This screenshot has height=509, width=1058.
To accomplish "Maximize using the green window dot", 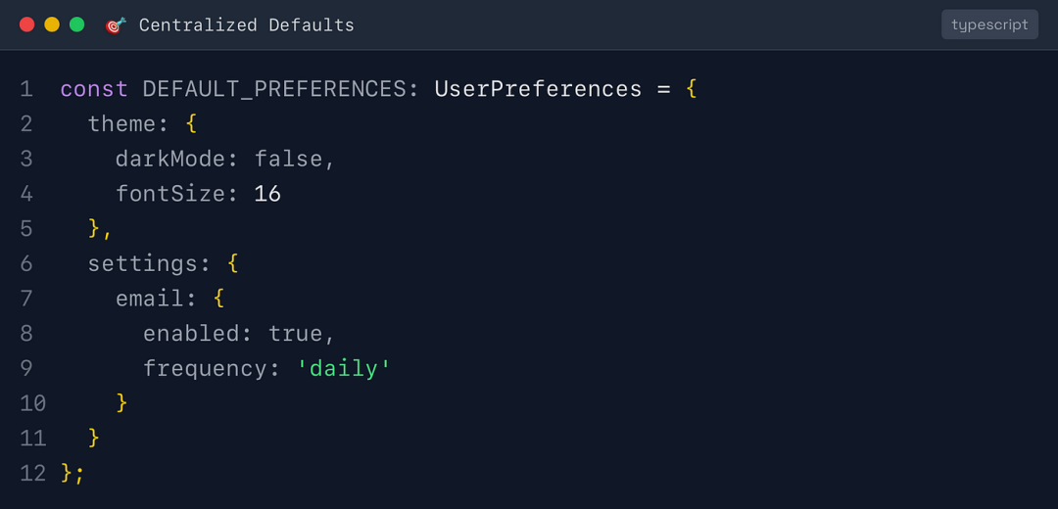I will coord(77,25).
